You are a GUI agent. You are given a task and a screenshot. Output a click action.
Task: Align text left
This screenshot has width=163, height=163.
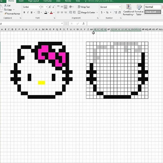pos(58,13)
